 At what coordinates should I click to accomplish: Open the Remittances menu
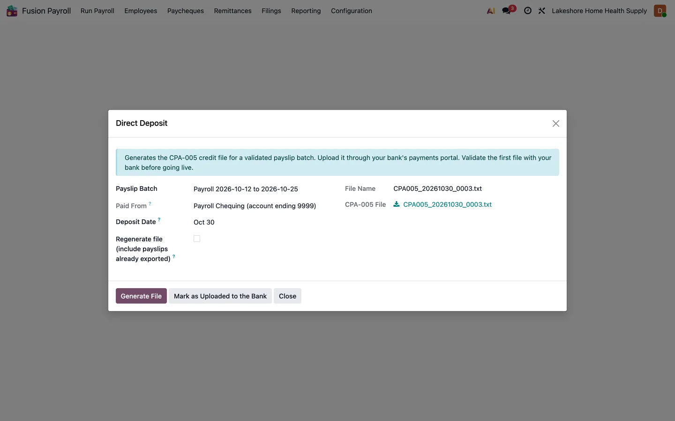click(233, 11)
